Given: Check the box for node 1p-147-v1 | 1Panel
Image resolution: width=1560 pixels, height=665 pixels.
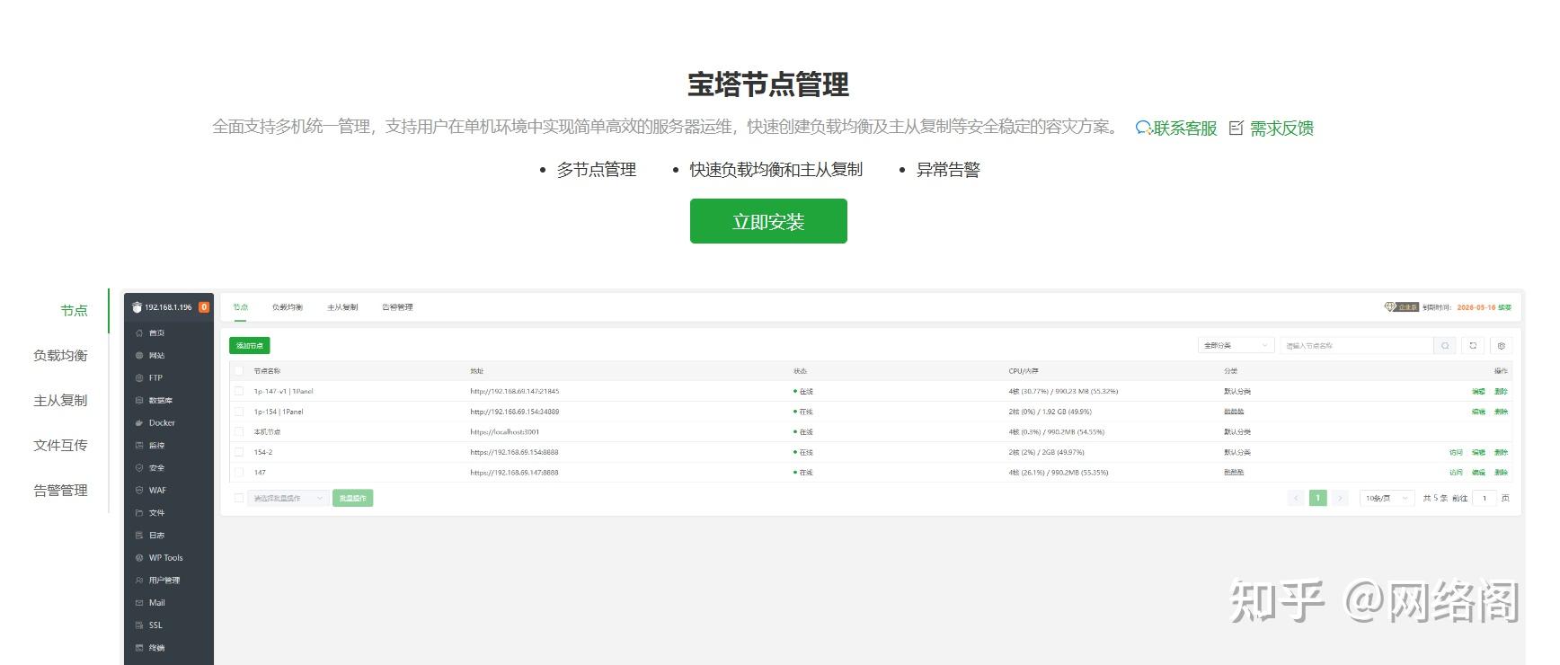Looking at the screenshot, I should click(x=238, y=392).
